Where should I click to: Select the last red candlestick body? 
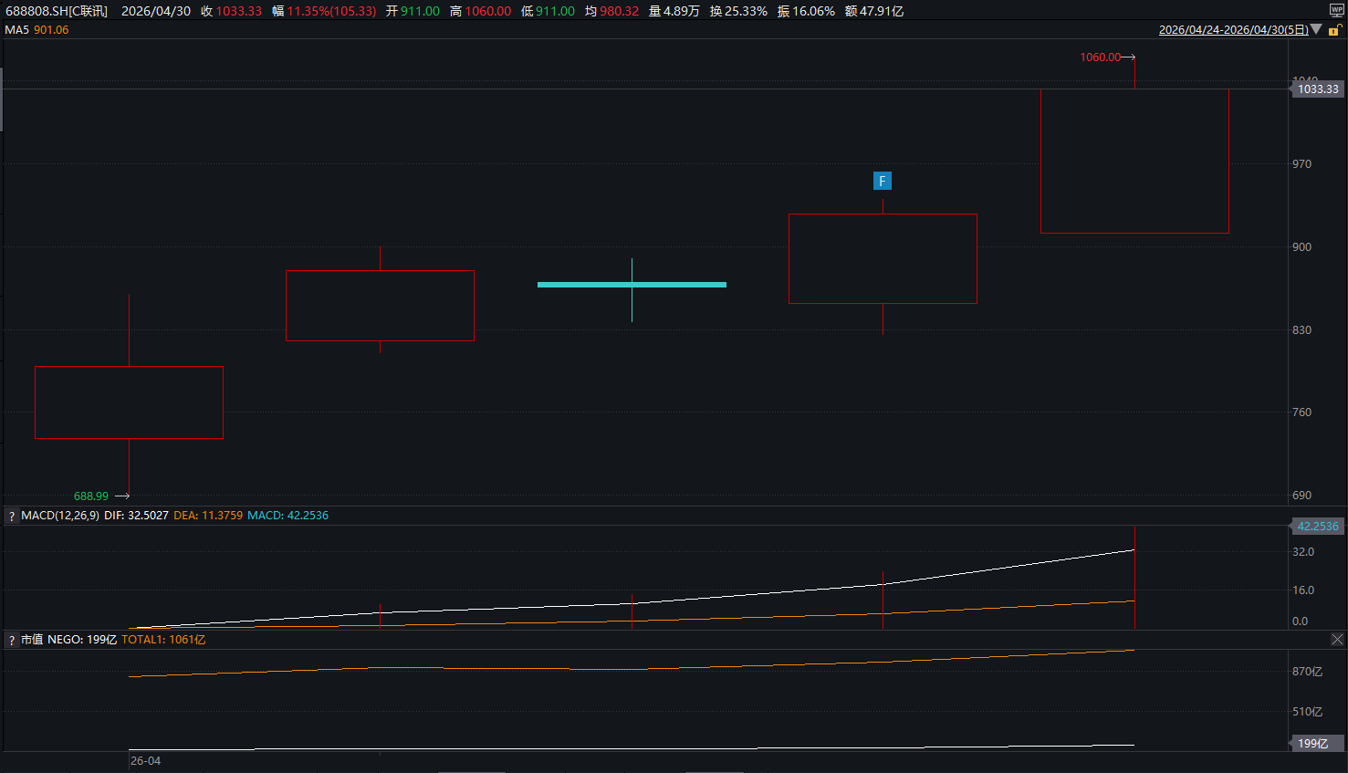[1134, 161]
